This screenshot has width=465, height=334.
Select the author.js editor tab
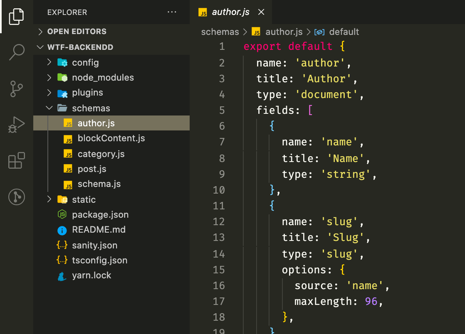click(230, 12)
